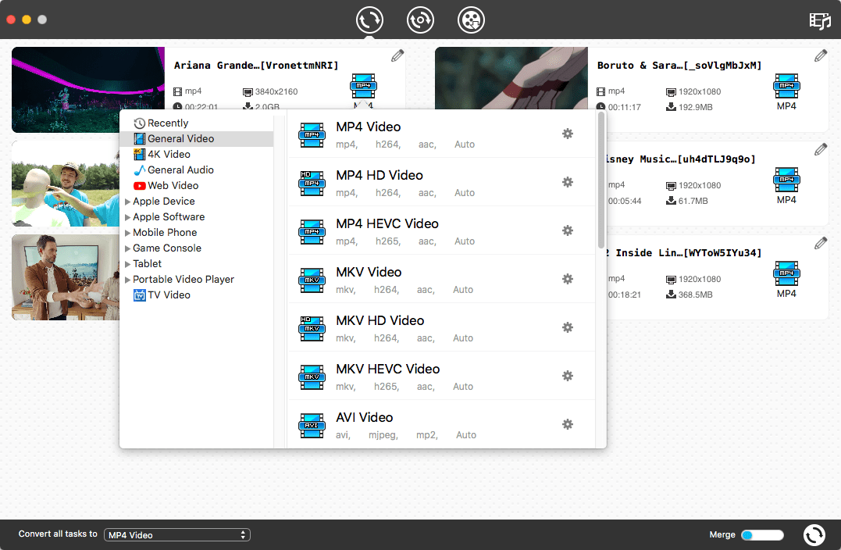Screen dimensions: 841x550
Task: Click the Boruto & Sara…[_soVlgMbJxM] title
Action: point(679,66)
